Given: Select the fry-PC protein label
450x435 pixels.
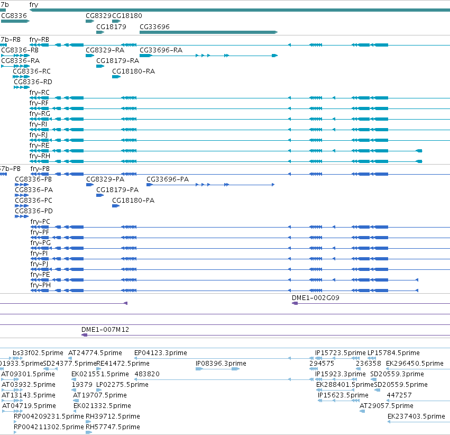Looking at the screenshot, I should 41,222.
